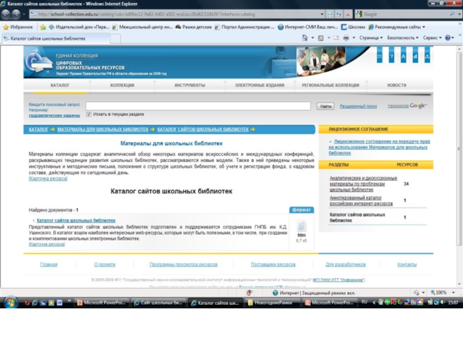Open the 'ИНСТРУМЕНТЫ' site menu tab
The height and width of the screenshot is (347, 463).
tap(190, 85)
